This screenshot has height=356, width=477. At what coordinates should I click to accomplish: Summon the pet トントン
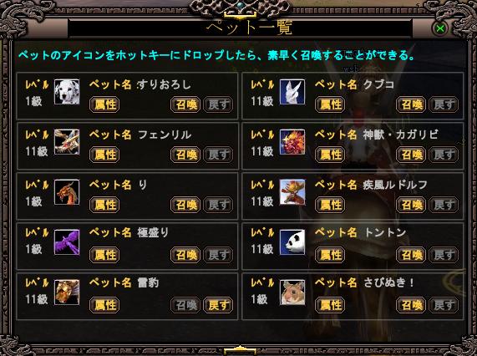click(x=411, y=255)
